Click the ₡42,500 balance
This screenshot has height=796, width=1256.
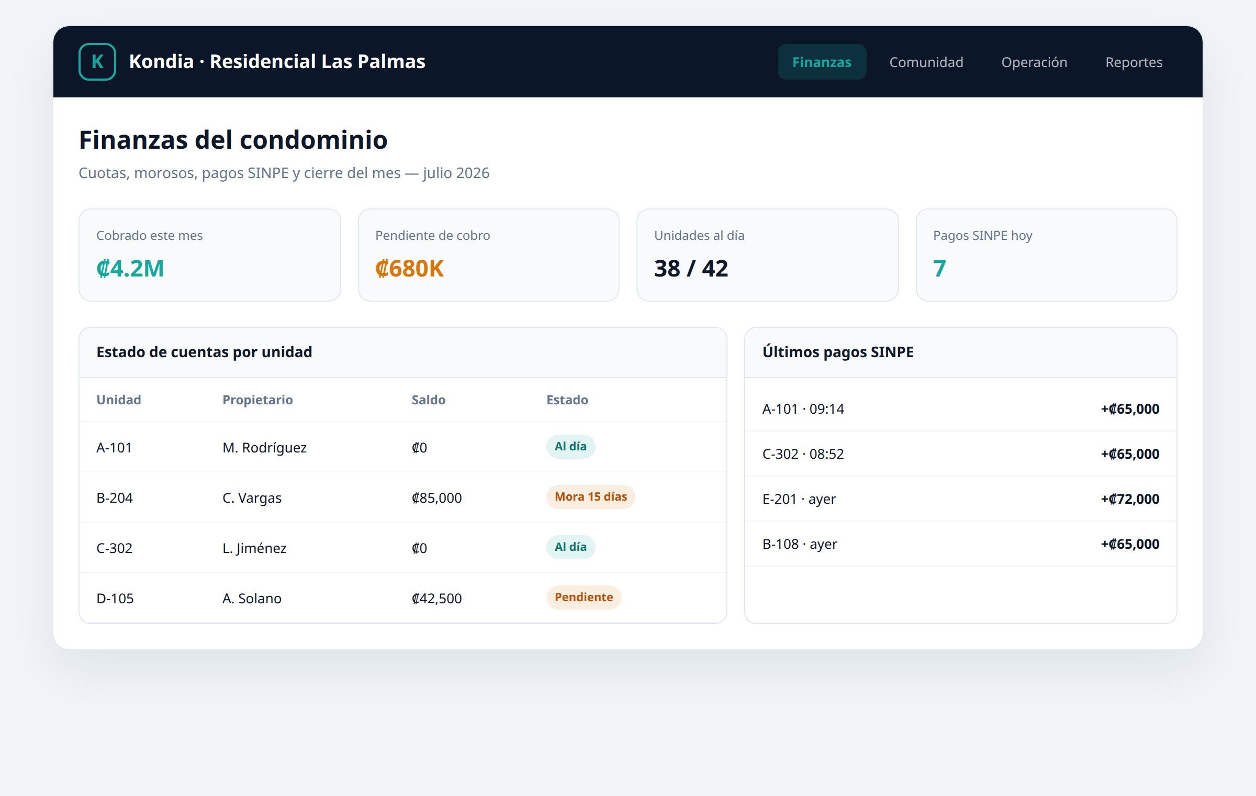pyautogui.click(x=436, y=599)
